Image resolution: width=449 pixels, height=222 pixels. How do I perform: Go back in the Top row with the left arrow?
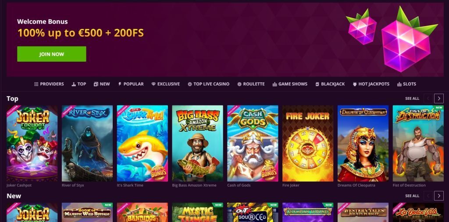(428, 99)
